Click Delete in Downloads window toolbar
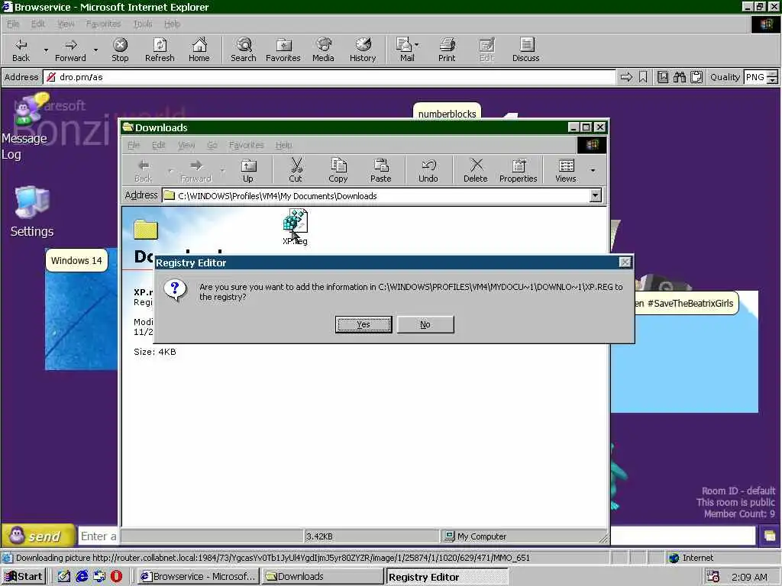 point(475,170)
